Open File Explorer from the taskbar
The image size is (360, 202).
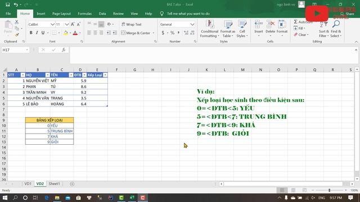57,198
